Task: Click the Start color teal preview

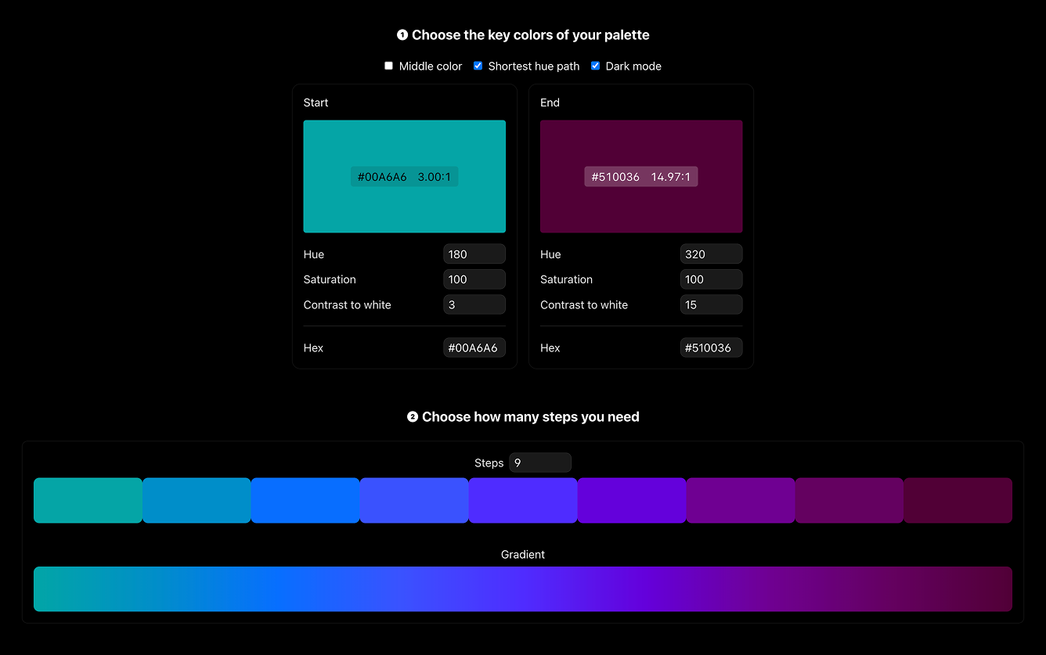Action: [x=404, y=149]
